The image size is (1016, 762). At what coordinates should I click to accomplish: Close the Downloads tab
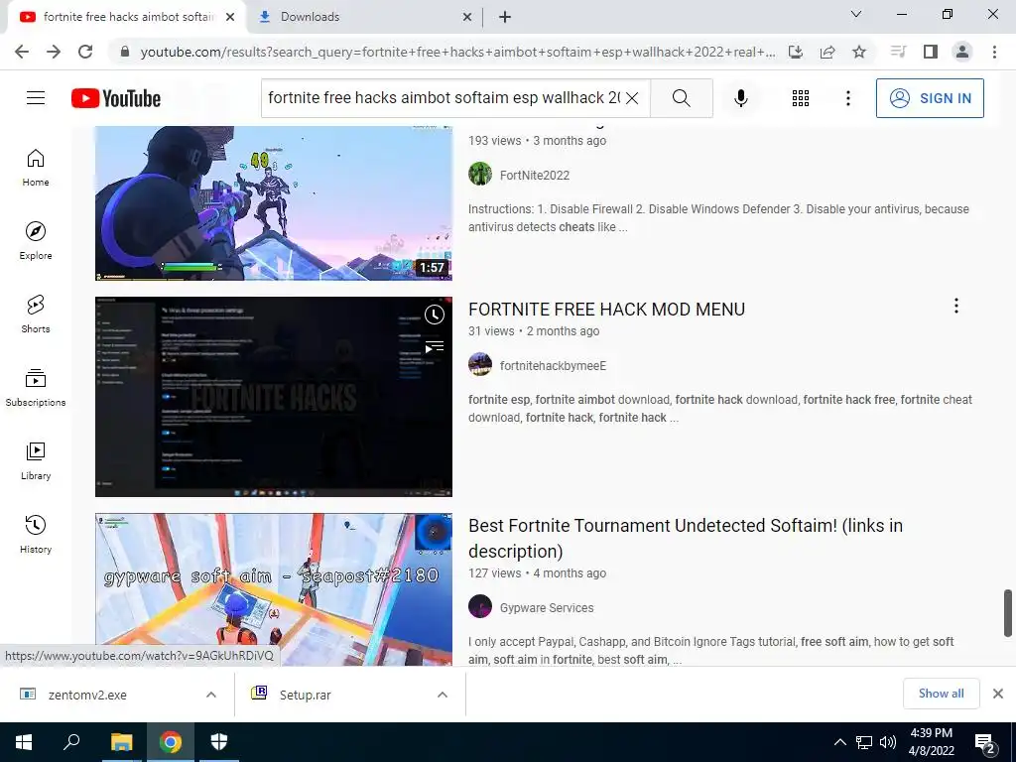coord(467,17)
